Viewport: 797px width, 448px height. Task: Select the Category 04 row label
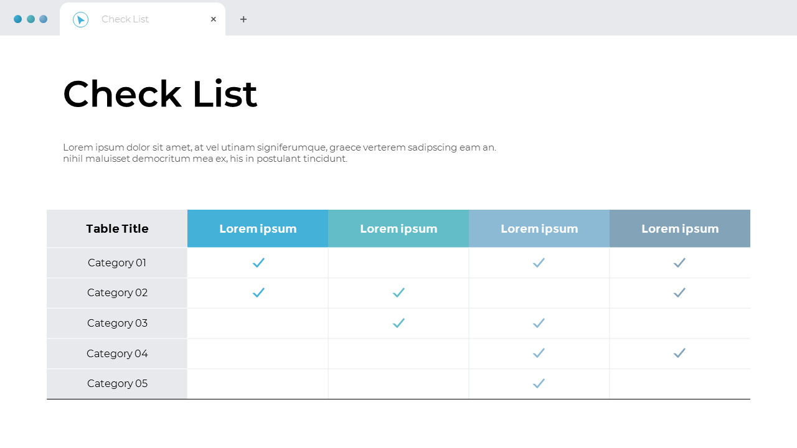(x=117, y=353)
